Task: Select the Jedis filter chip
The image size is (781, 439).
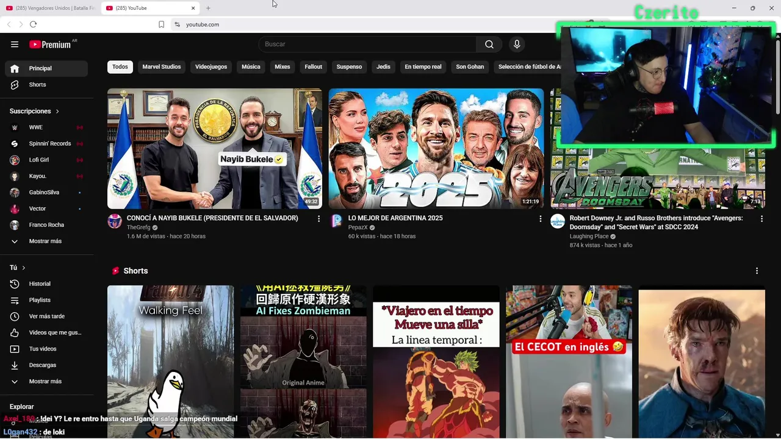Action: [383, 66]
